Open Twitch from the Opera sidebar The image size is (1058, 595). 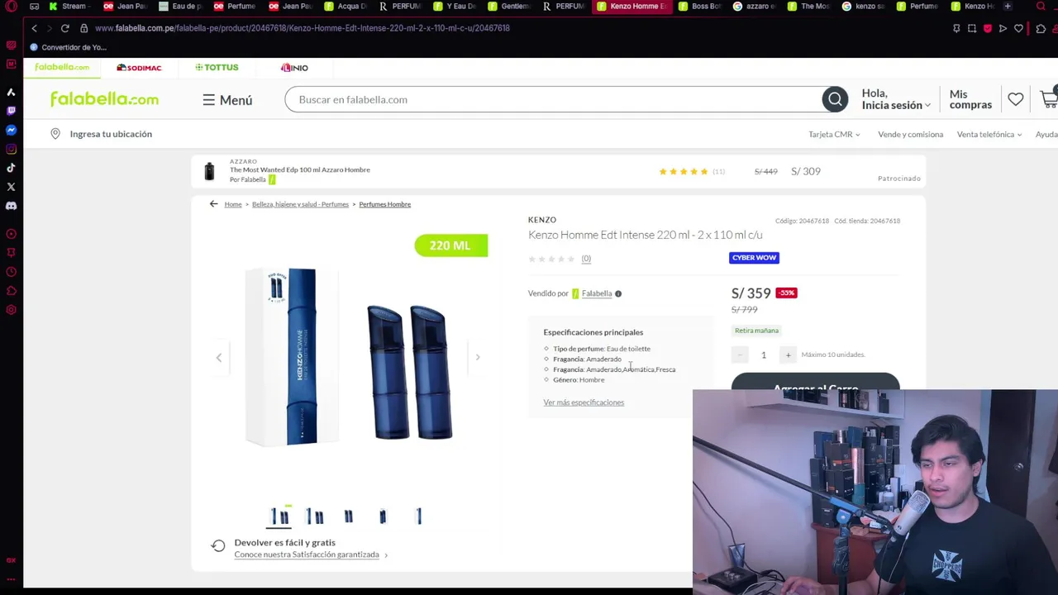pos(11,111)
